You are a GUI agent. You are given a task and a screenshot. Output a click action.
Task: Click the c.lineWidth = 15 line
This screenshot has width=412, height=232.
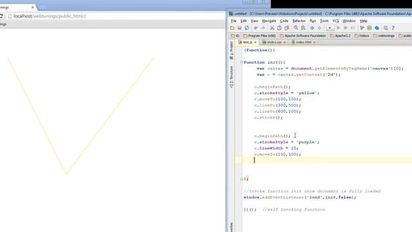276,148
